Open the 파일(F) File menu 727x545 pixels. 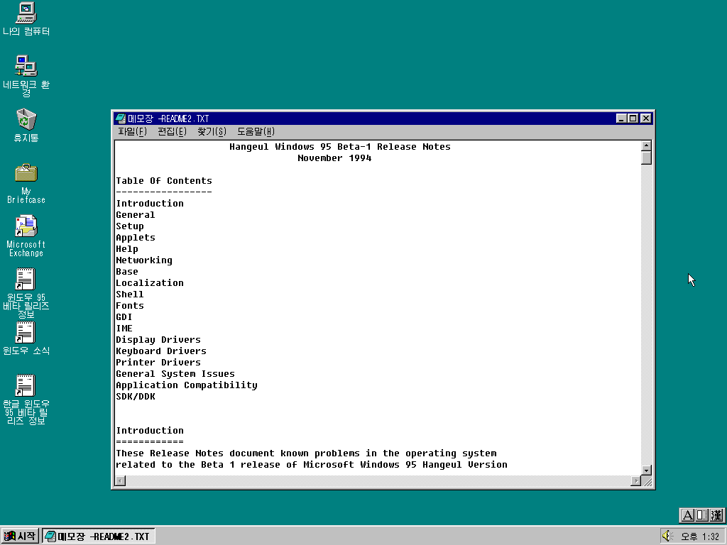pos(132,131)
